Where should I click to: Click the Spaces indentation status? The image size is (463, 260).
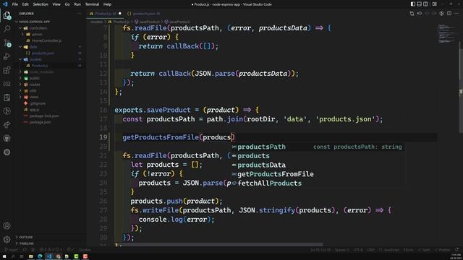click(x=342, y=250)
